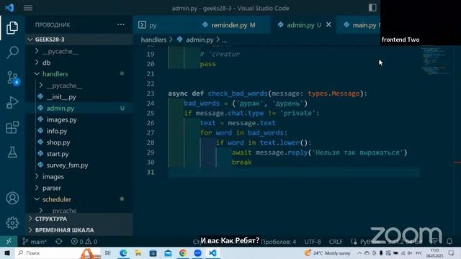
Task: Expand the top-level __pycache__ folder
Action: (79, 51)
